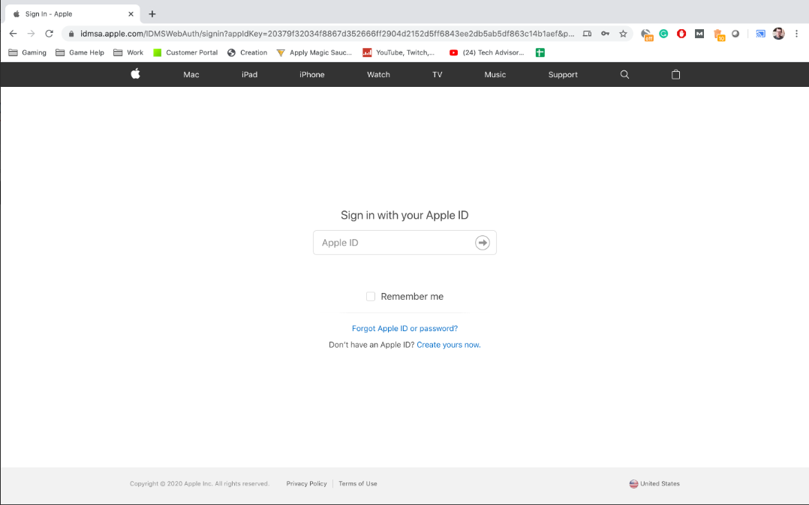This screenshot has height=505, width=809.
Task: Open saved passwords key icon
Action: pos(605,34)
